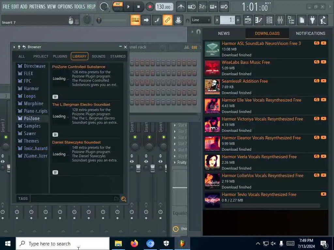Open the Piano roll view icon
The width and height of the screenshot is (334, 250).
[x=259, y=20]
